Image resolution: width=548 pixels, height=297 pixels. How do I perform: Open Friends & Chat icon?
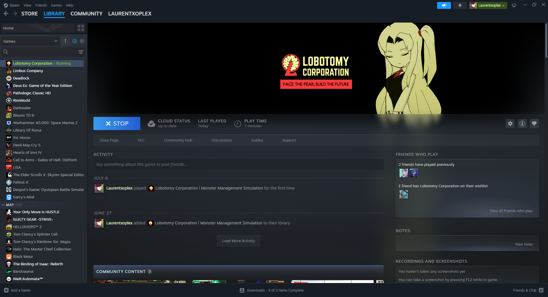point(541,290)
